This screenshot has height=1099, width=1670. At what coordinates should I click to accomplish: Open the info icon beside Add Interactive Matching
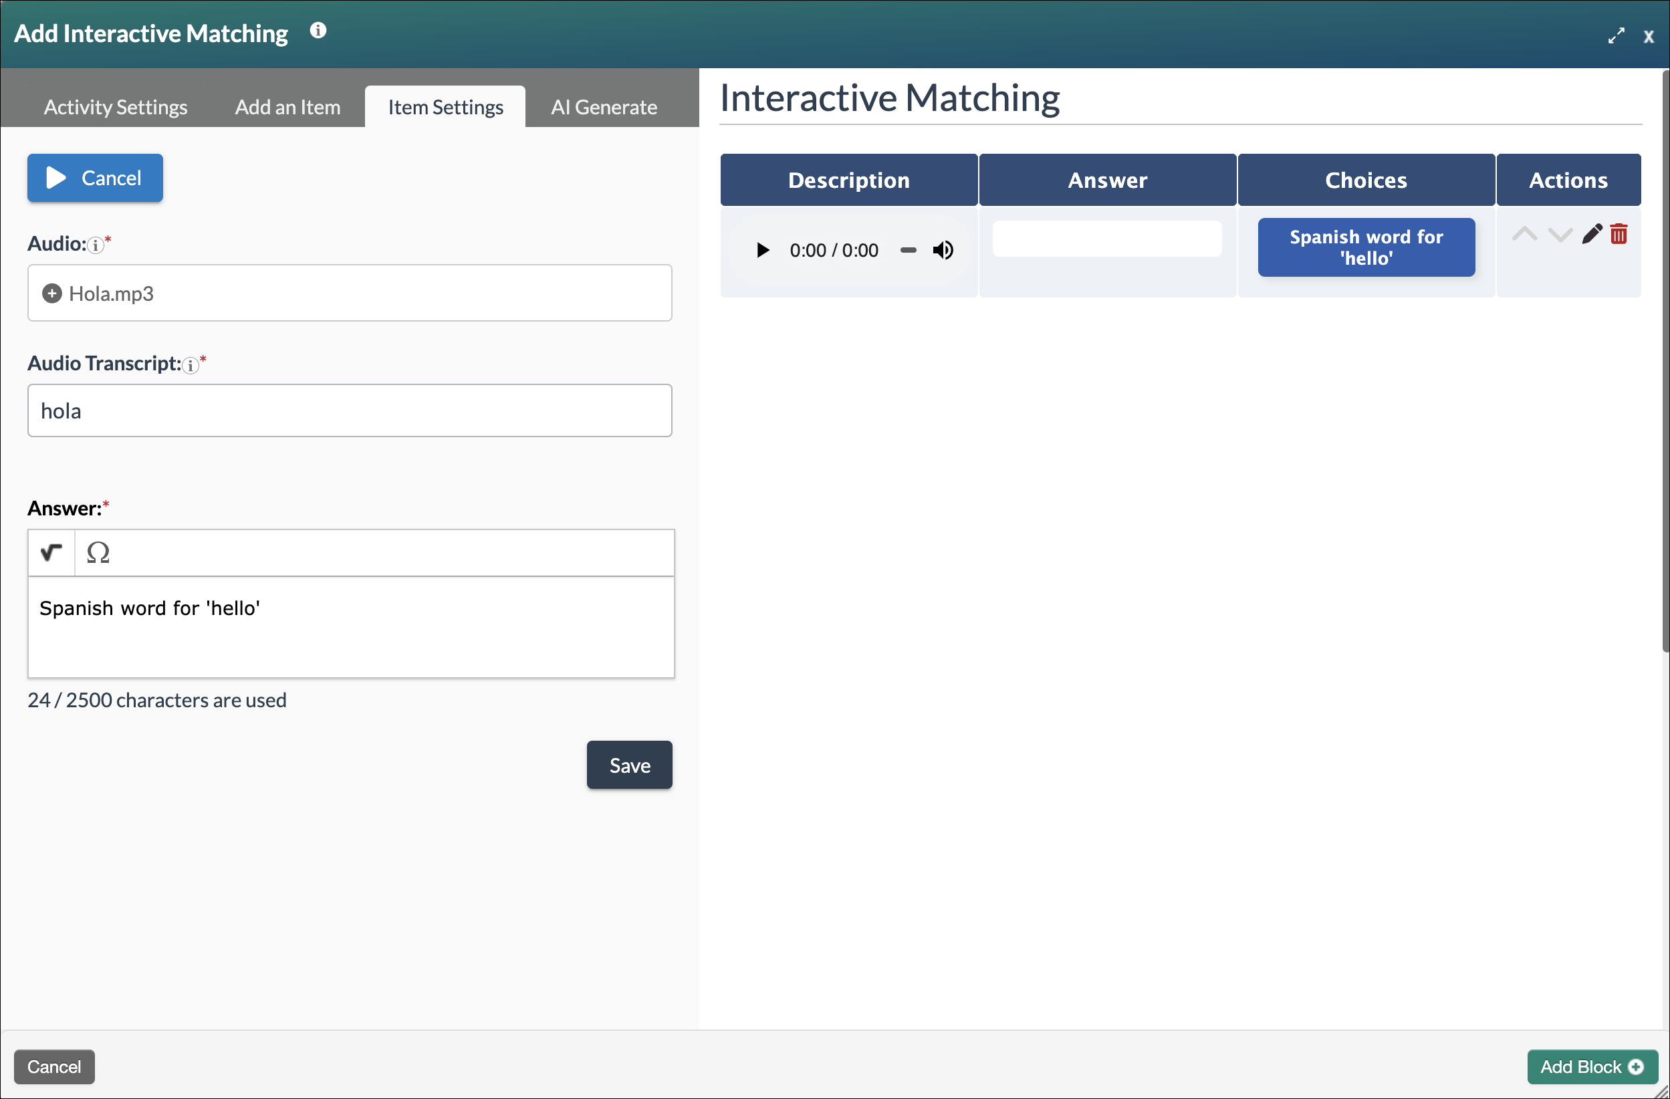tap(318, 29)
